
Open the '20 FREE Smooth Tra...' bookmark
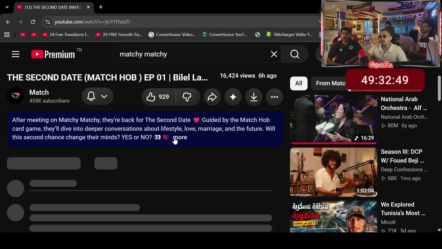119,35
